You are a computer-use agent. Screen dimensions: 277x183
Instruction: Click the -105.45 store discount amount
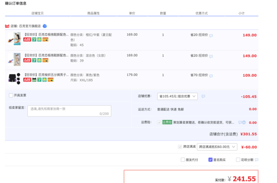pyautogui.click(x=248, y=97)
